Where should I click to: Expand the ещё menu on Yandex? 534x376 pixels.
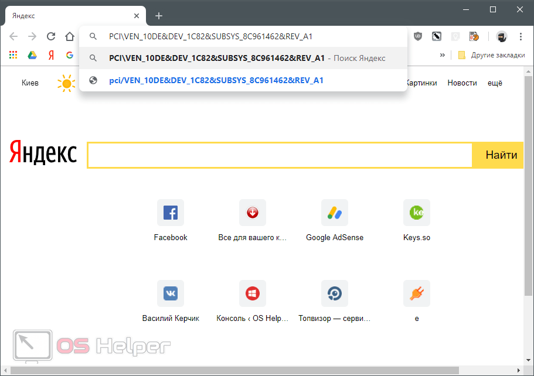click(x=495, y=83)
